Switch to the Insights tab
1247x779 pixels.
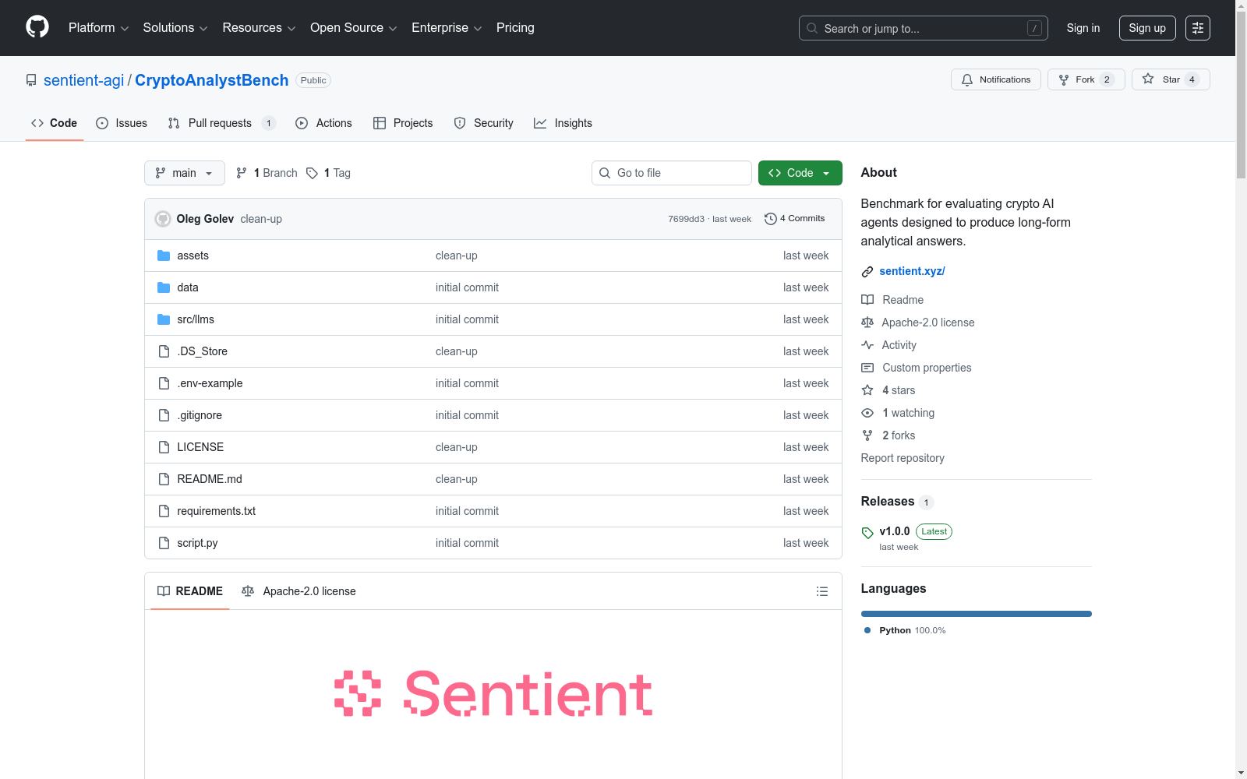click(563, 123)
